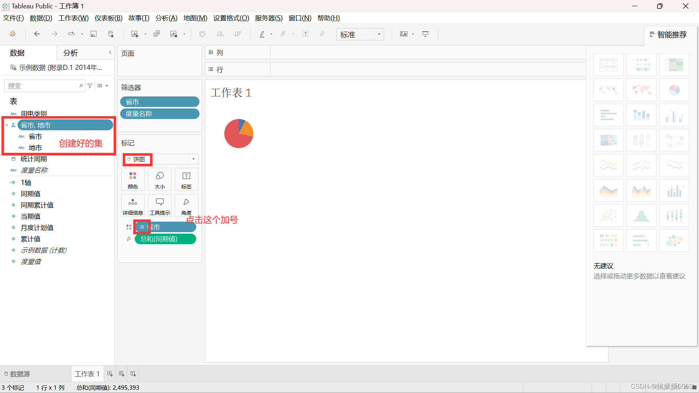Switch to the 分析 pane tab
Viewport: 699px width, 393px height.
[x=71, y=53]
